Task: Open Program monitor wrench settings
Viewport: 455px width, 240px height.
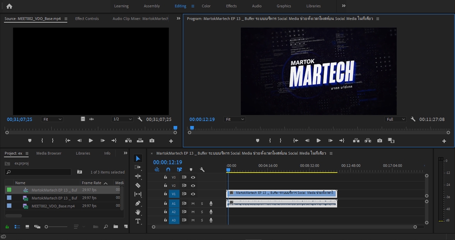Action: pyautogui.click(x=413, y=119)
